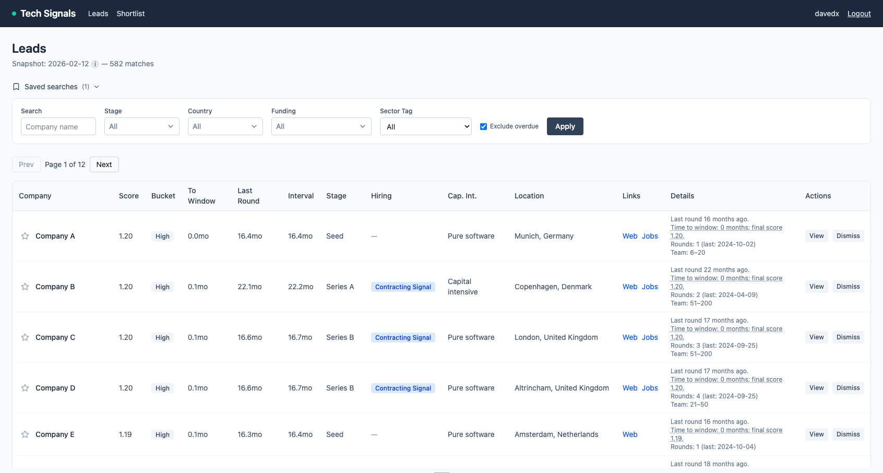This screenshot has width=883, height=473.
Task: Star Company E to shortlist it
Action: coord(25,434)
